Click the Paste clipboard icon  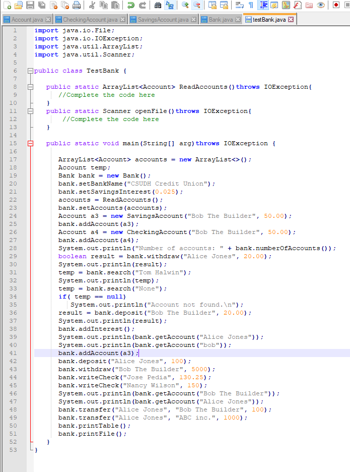coord(115,5)
